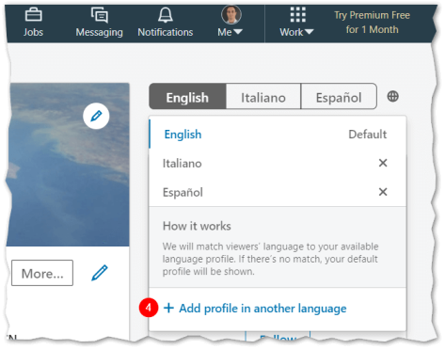Click the blue pencil next to More
This screenshot has width=445, height=350.
click(x=100, y=273)
